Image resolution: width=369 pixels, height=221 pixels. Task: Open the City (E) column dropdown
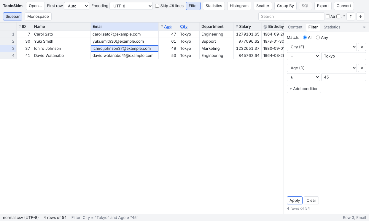point(322,47)
